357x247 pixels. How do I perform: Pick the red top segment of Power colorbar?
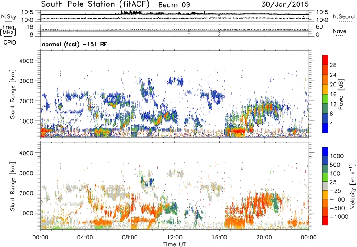(325, 60)
